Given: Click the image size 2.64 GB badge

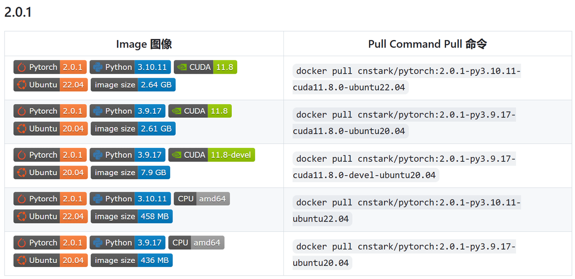Looking at the screenshot, I should [x=133, y=85].
